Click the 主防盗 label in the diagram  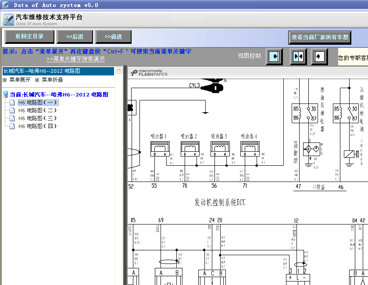(x=319, y=187)
